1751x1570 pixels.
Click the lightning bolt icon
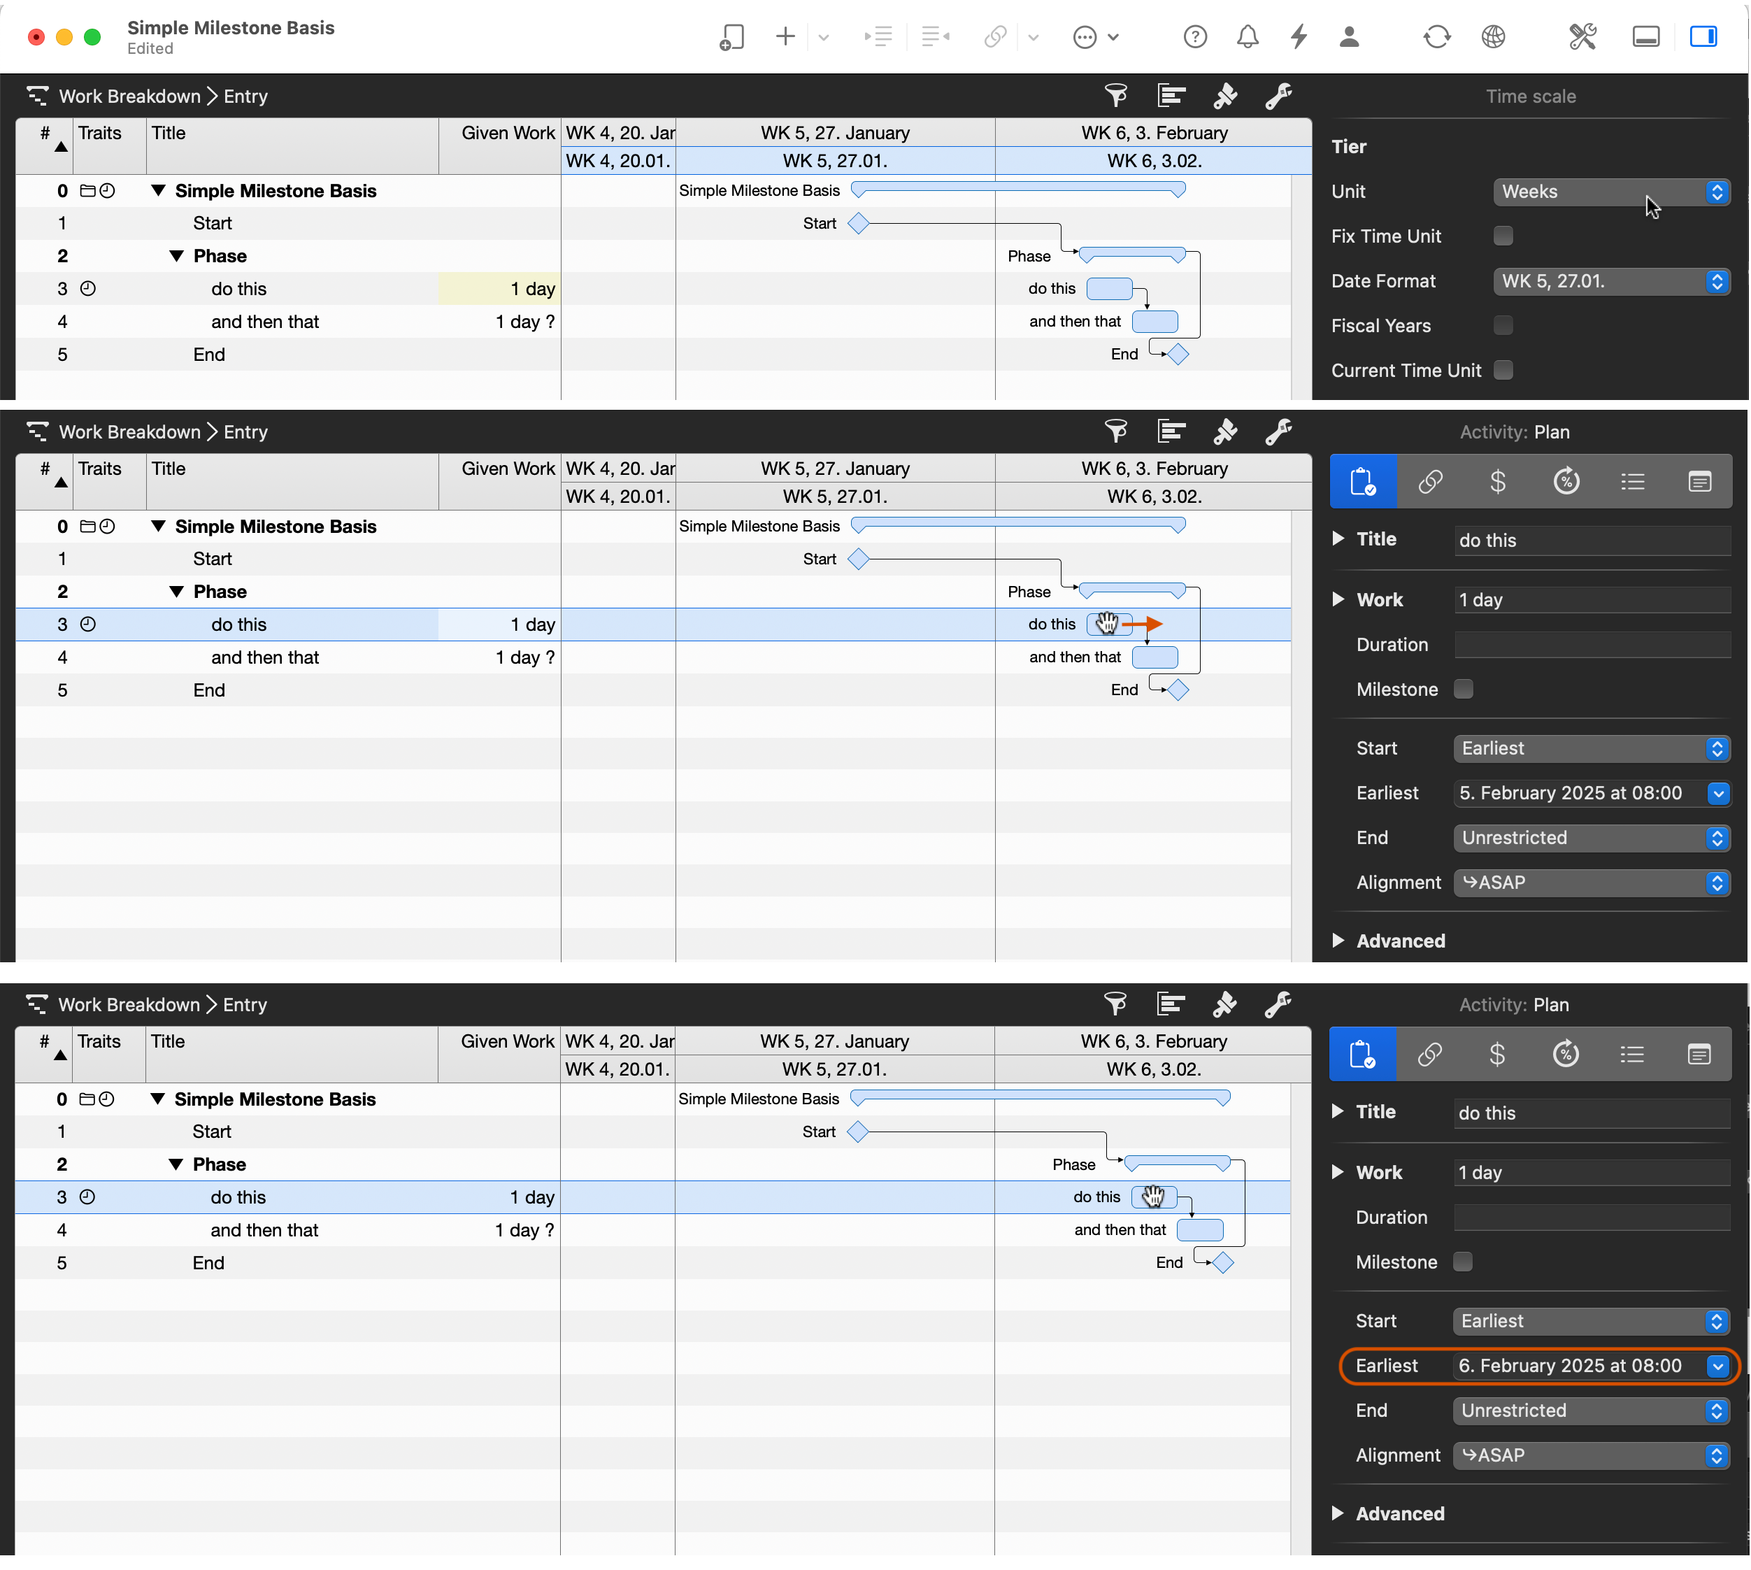pos(1299,37)
